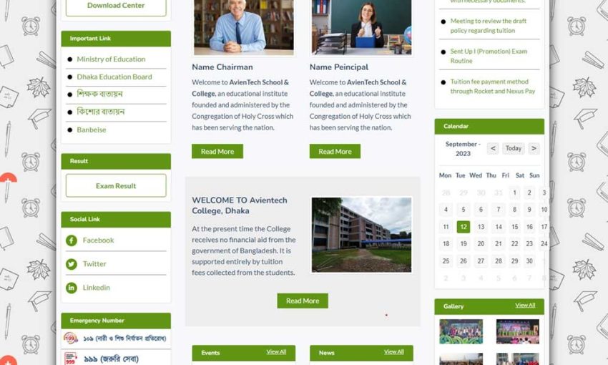Open the Download Center button
Viewport: 608px width, 365px height.
point(116,6)
